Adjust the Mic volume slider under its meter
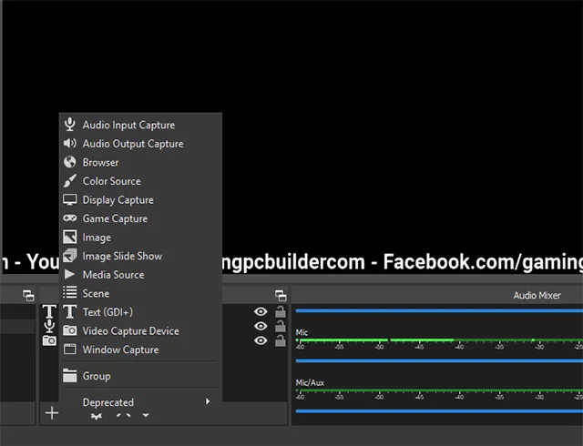Screen dimensions: 583x446 click(x=439, y=360)
